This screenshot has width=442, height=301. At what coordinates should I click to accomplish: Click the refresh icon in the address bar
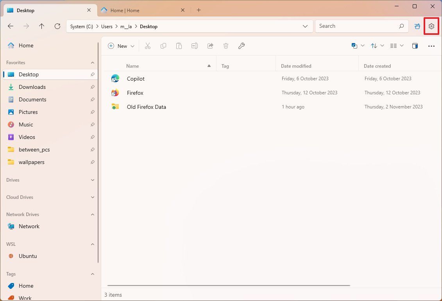pyautogui.click(x=57, y=26)
